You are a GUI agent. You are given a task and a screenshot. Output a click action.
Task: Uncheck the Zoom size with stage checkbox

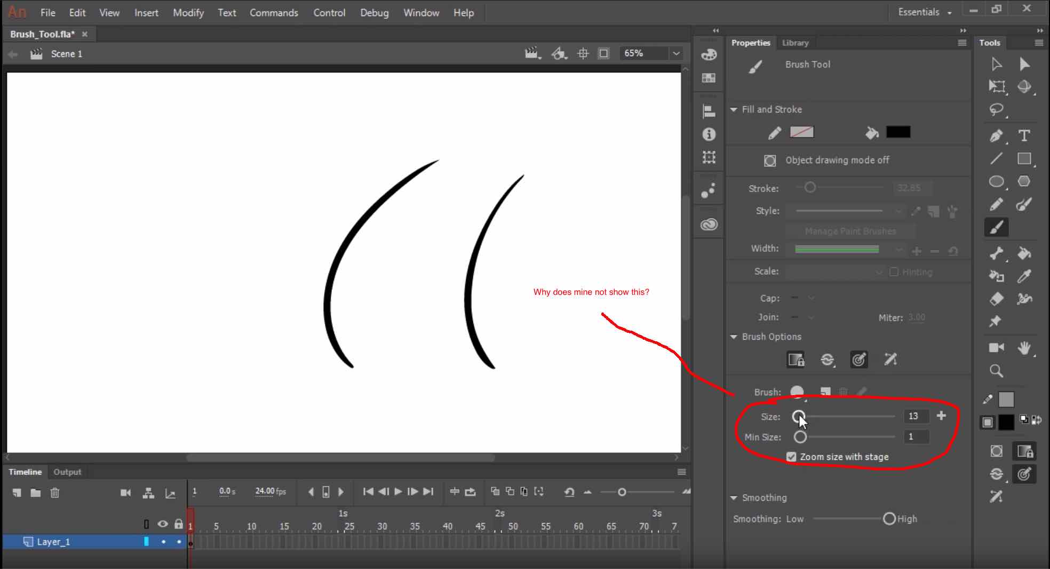coord(791,456)
